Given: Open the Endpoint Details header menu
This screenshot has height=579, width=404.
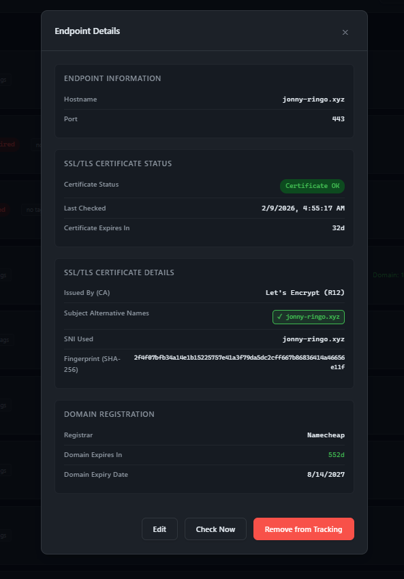Looking at the screenshot, I should pyautogui.click(x=87, y=31).
